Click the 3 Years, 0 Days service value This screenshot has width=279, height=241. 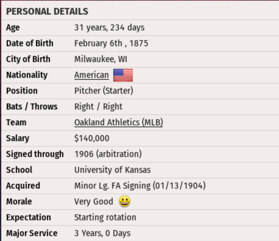(102, 233)
